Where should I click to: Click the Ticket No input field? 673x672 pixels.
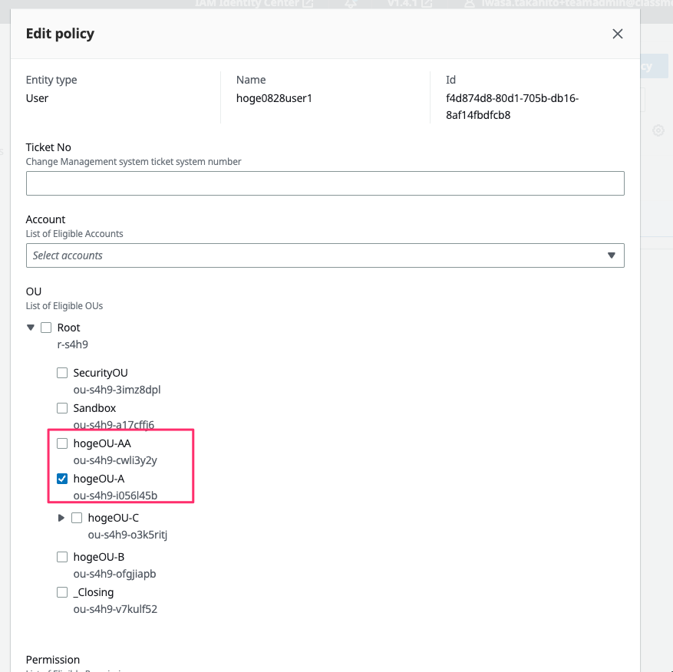(x=325, y=183)
